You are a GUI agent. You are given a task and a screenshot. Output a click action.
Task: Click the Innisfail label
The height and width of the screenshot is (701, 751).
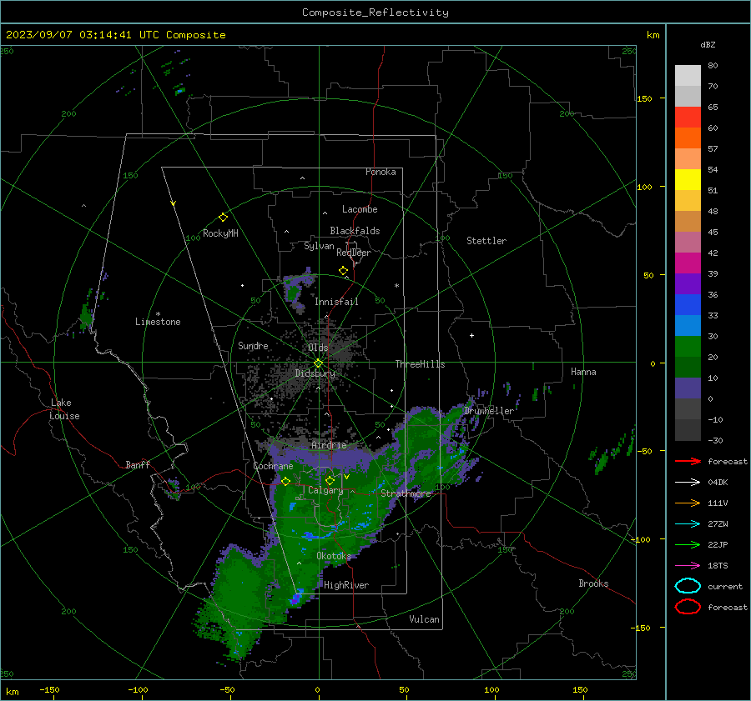click(336, 302)
